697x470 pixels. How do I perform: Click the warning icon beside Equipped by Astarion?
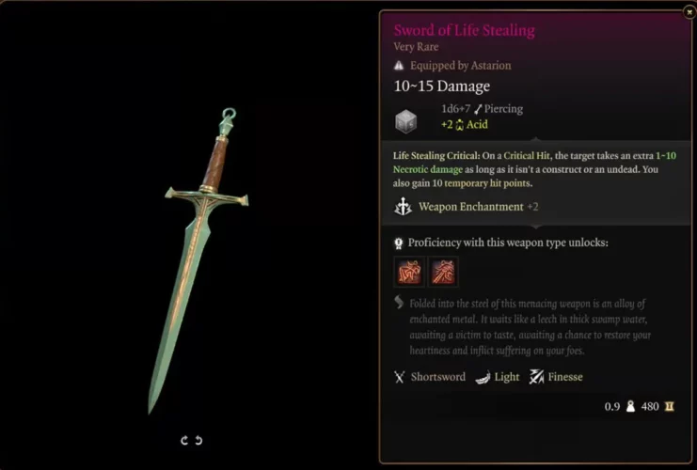(x=399, y=66)
